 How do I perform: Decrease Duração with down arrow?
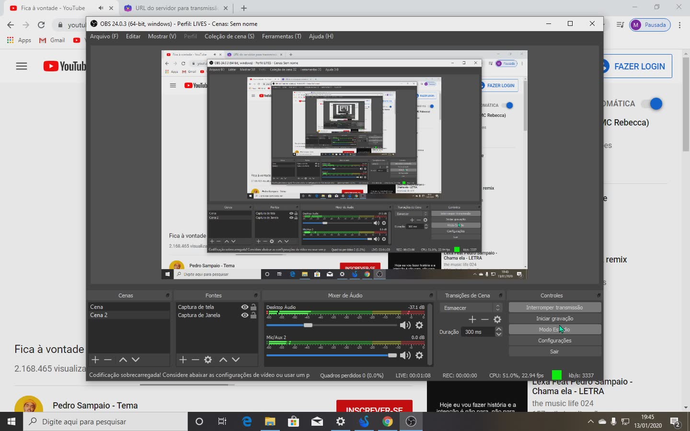coord(499,334)
